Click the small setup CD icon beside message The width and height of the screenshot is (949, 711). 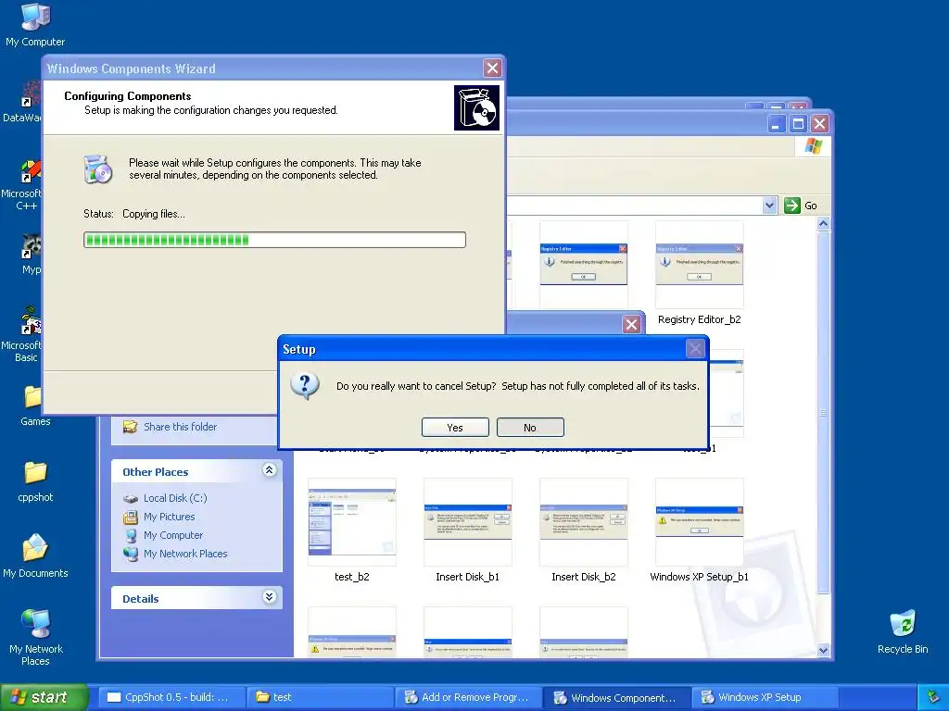click(98, 169)
